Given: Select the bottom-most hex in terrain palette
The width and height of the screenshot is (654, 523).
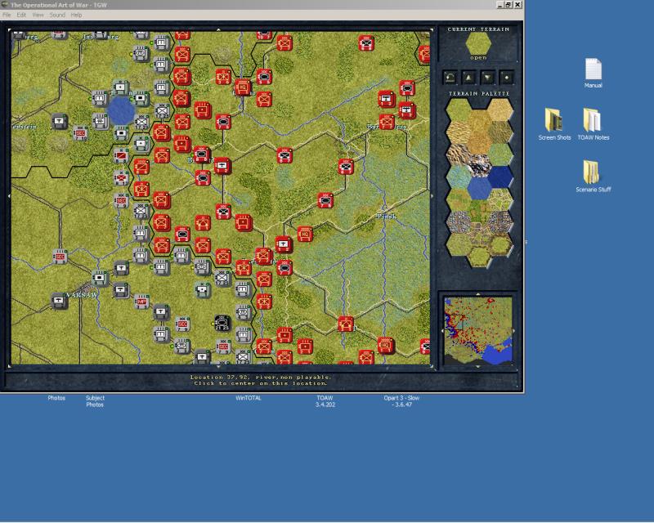Looking at the screenshot, I should [x=479, y=256].
